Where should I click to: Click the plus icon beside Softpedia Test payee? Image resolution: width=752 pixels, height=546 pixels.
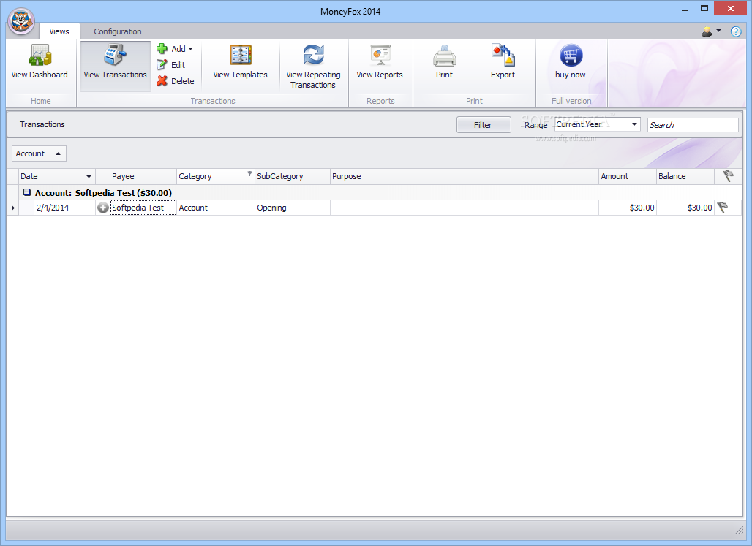tap(102, 208)
